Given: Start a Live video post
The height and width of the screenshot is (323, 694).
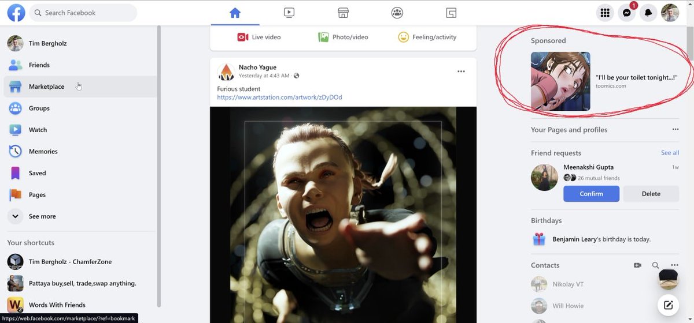Looking at the screenshot, I should (259, 37).
